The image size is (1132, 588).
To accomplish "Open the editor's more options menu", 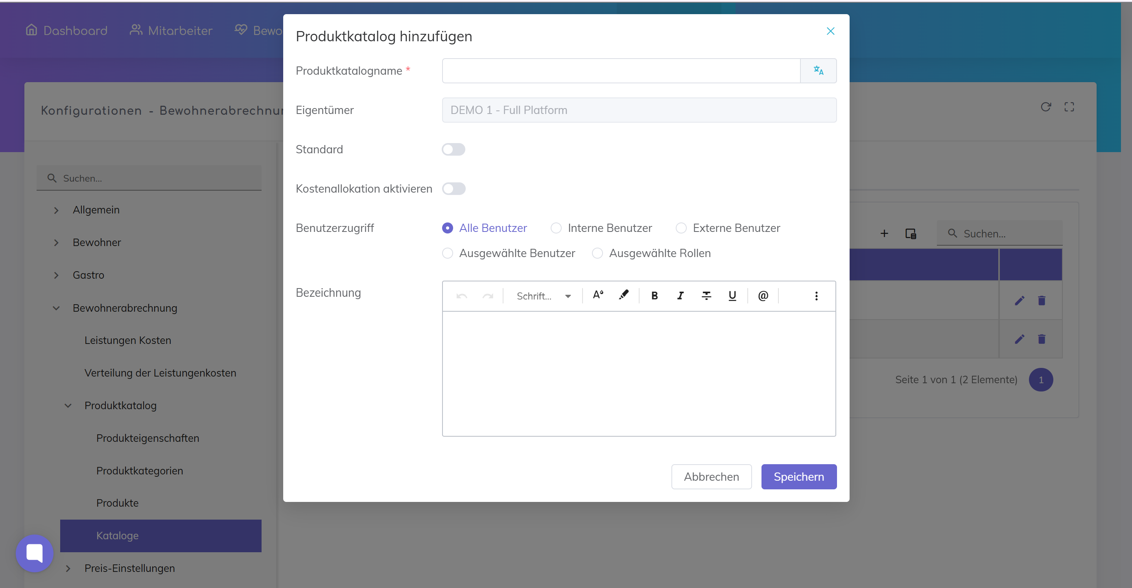I will pos(816,296).
